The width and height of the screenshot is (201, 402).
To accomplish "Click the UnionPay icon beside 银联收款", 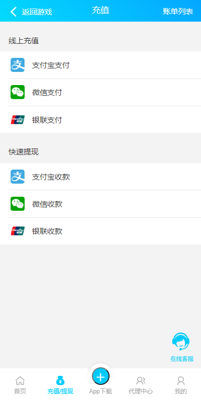I will click(x=18, y=231).
